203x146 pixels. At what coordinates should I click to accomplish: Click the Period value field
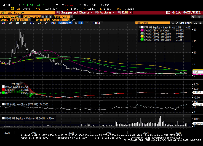click(47, 20)
